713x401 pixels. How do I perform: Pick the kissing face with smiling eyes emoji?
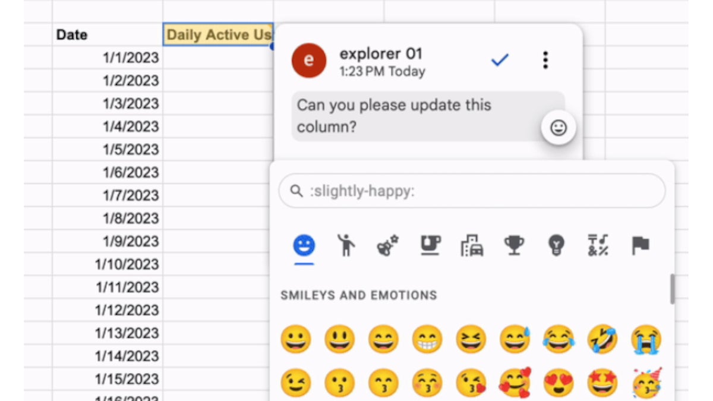[383, 383]
